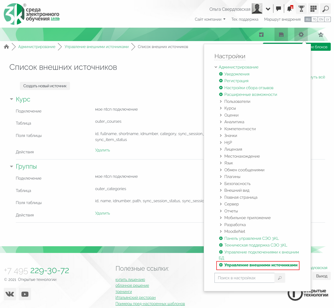Viewport: 334px width, 308px height.
Task: Open Тех. поддержка menu item
Action: pos(245,19)
